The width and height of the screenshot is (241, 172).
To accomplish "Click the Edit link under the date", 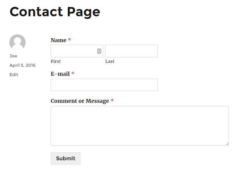I will [x=14, y=75].
